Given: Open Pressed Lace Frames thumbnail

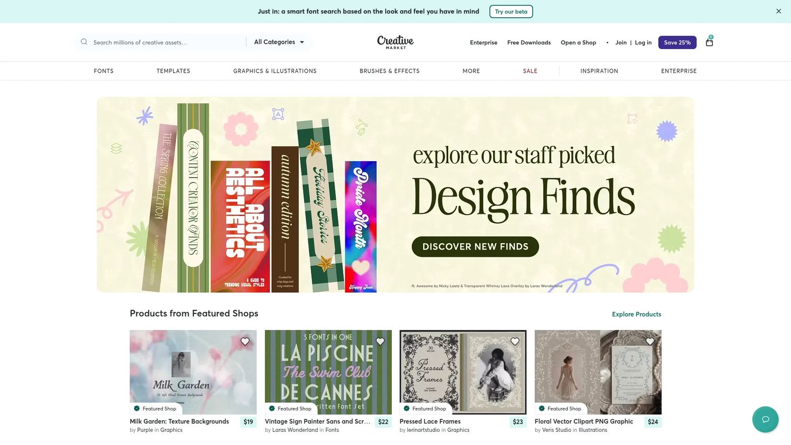Looking at the screenshot, I should coord(463,372).
